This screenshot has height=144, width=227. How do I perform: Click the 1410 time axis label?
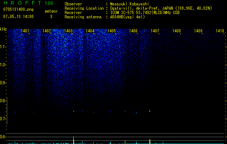coord(220,31)
